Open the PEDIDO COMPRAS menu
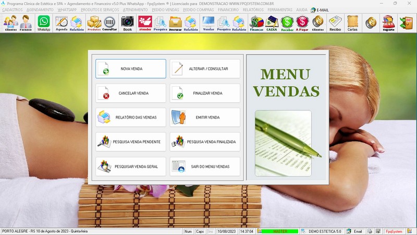 point(199,10)
